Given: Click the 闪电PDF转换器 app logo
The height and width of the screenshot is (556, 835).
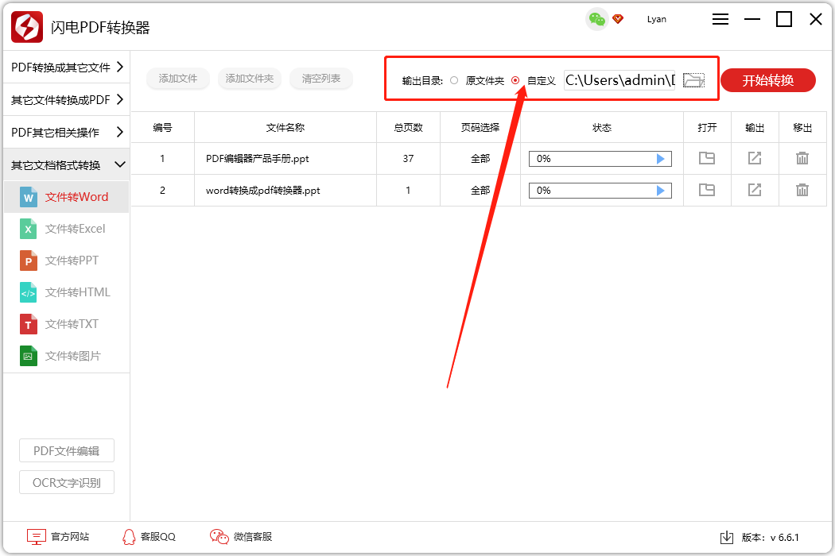Looking at the screenshot, I should coord(27,26).
